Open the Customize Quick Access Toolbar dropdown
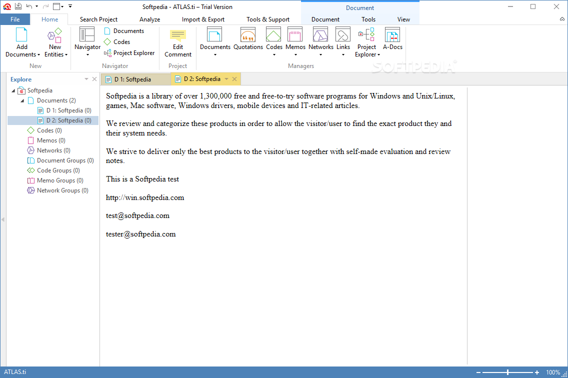Image resolution: width=568 pixels, height=378 pixels. pos(70,6)
